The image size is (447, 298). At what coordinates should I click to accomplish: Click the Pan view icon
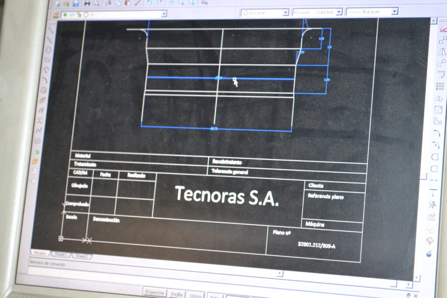pos(172,3)
